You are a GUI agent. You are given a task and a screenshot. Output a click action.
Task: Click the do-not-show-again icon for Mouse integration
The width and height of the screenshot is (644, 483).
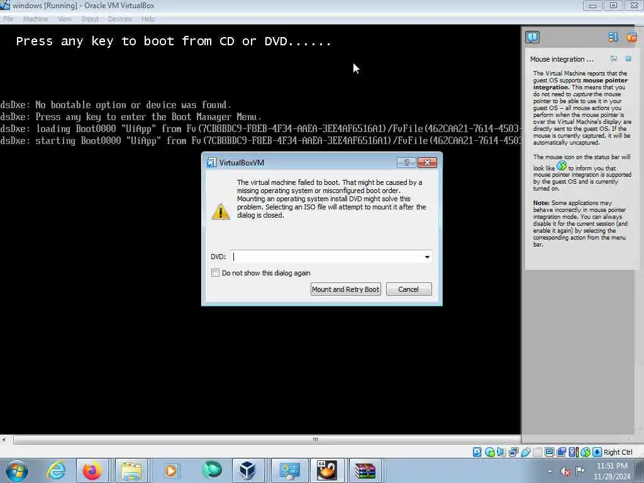(x=614, y=58)
